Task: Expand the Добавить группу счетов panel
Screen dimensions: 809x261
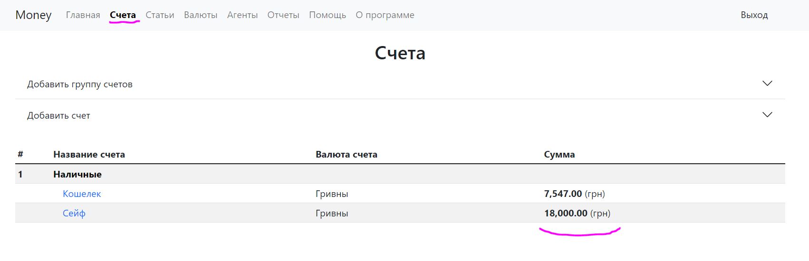Action: (80, 84)
